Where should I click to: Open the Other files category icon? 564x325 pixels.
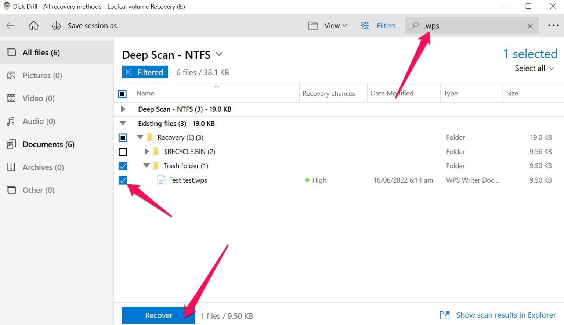tap(11, 190)
